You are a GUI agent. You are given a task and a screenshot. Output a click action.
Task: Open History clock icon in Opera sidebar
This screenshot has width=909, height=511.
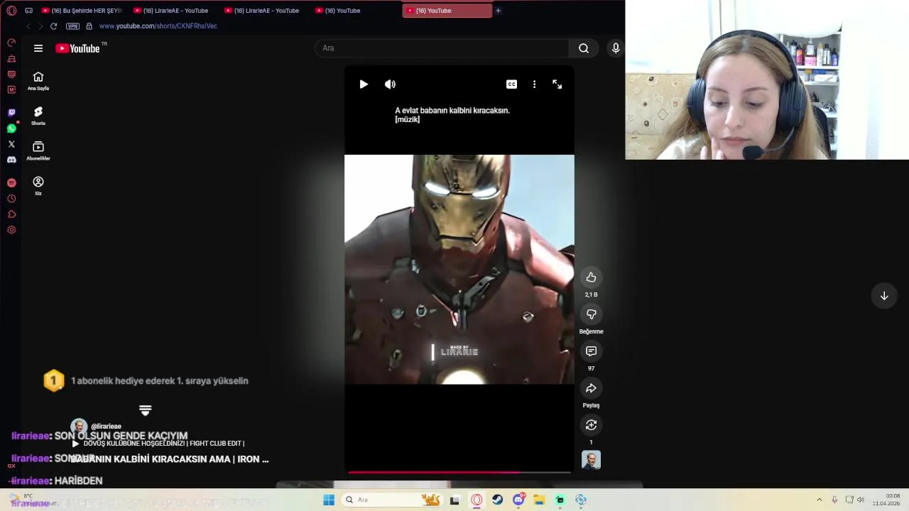point(11,199)
